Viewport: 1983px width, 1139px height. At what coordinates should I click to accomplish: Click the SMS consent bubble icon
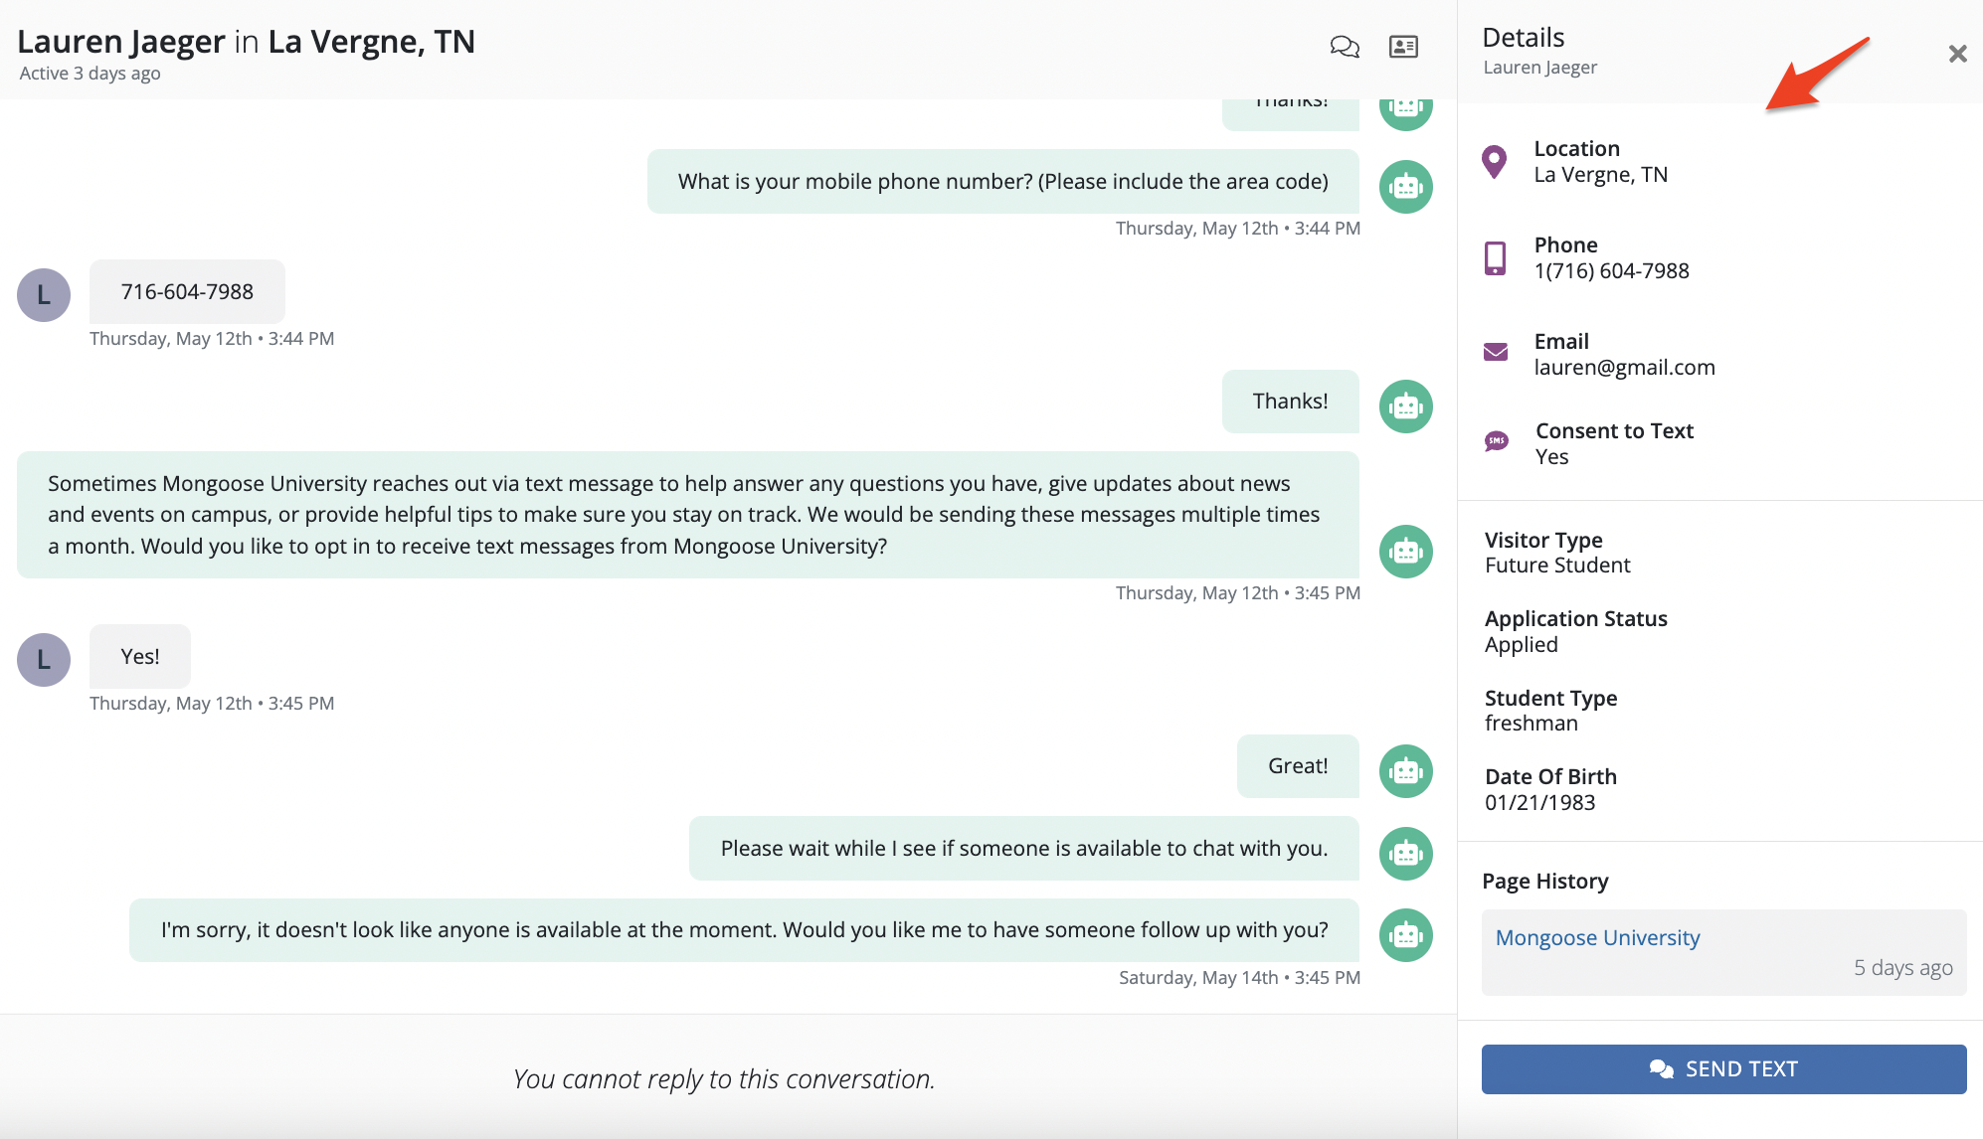1496,441
